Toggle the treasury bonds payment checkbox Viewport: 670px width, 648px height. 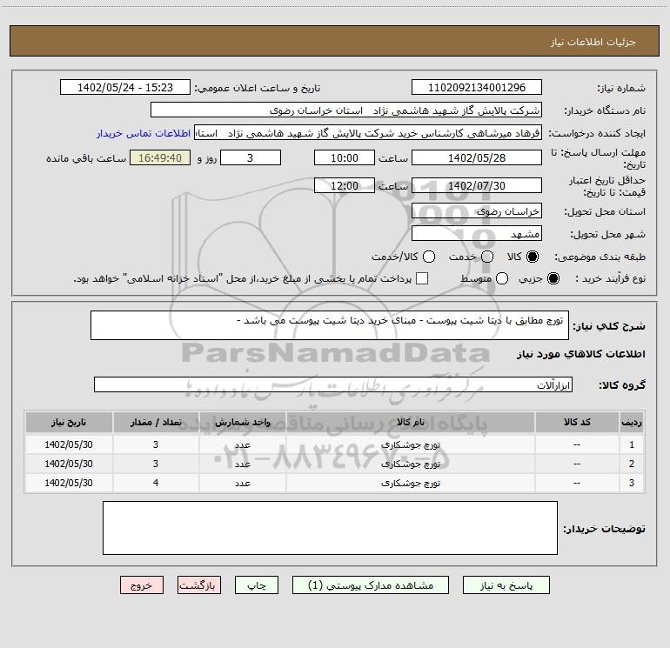(x=423, y=278)
